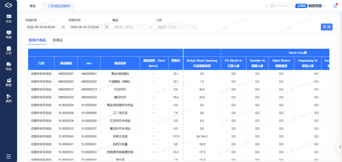This screenshot has width=342, height=162.
Task: Select the 千层酥挞（原味） cell
Action: pos(120,82)
